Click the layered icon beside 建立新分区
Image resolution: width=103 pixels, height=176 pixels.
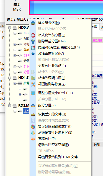click(x=33, y=23)
